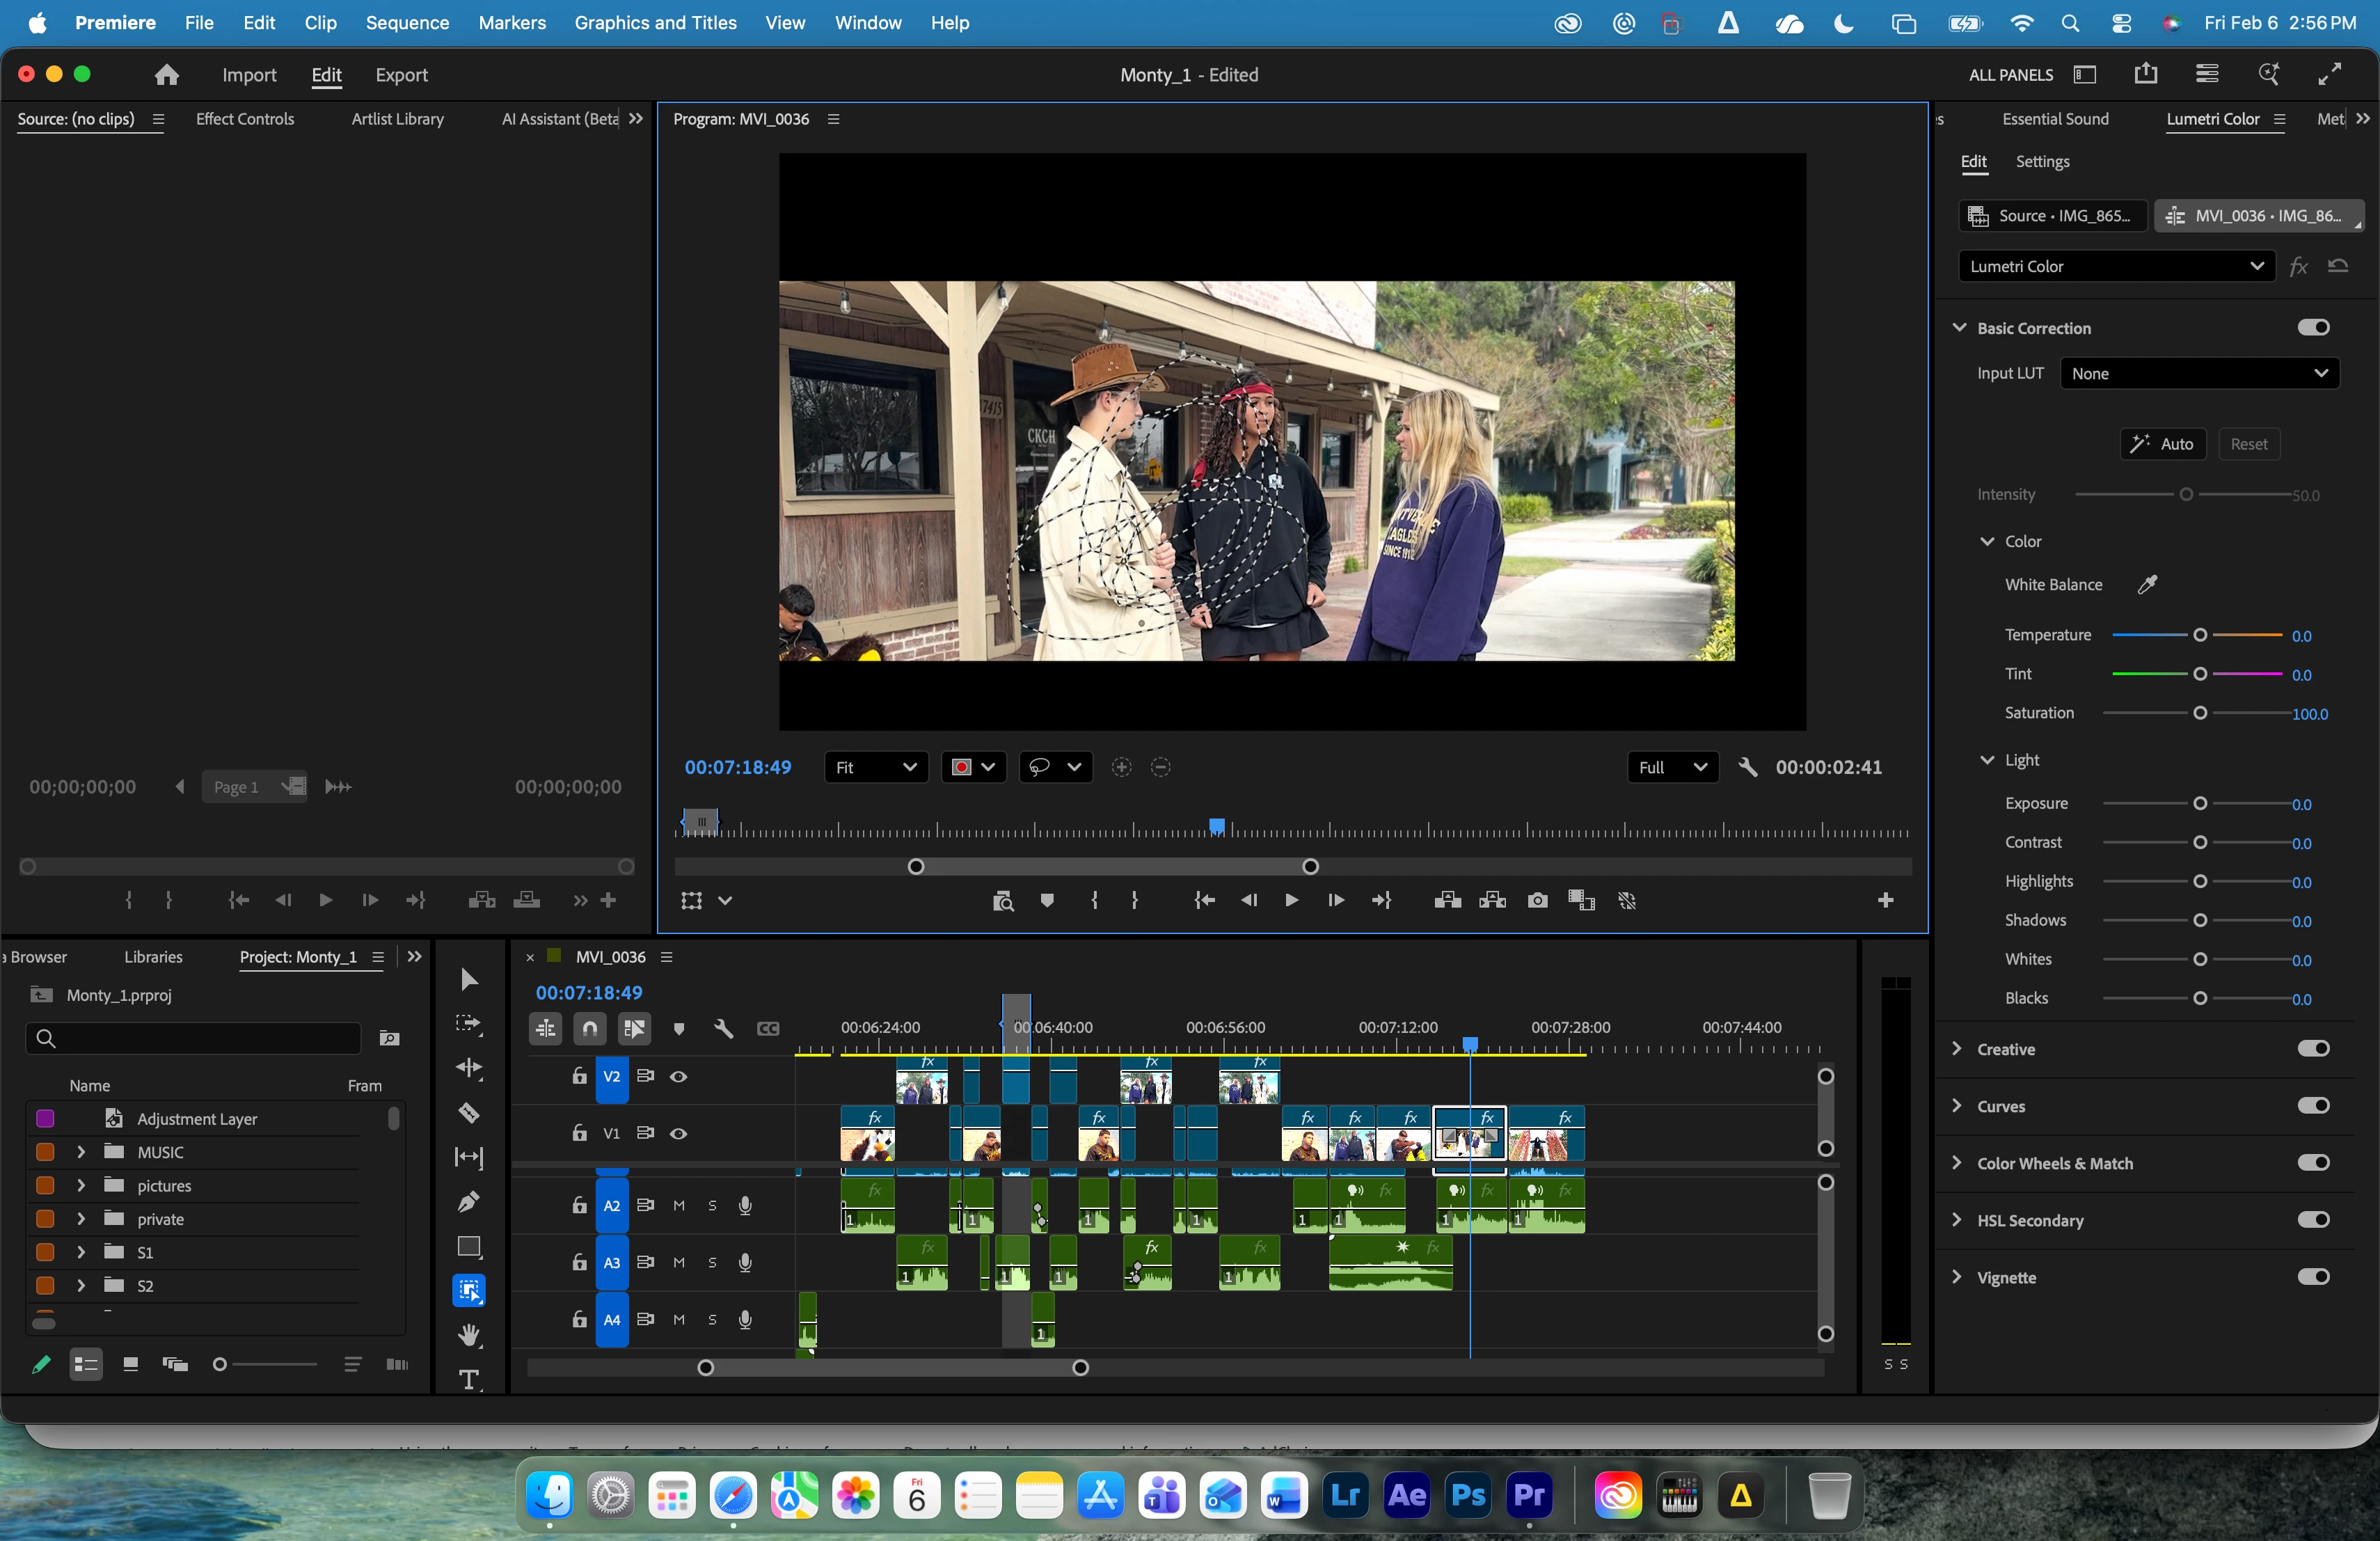Toggle Snap in Timeline magnet icon
Screen dimensions: 2380x1541
click(x=590, y=1028)
